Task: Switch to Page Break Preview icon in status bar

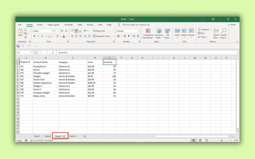Action: click(207, 140)
